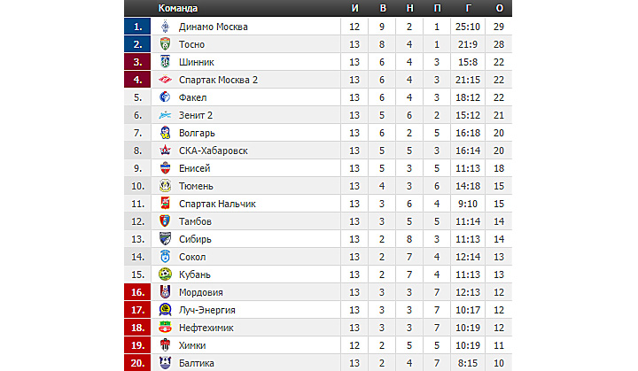Open the СКА-Хабаровск star logo
638x371 pixels.
tap(165, 151)
